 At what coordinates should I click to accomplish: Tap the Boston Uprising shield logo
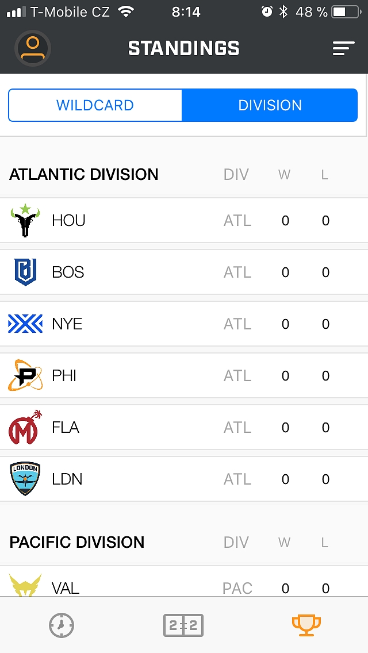pos(25,272)
